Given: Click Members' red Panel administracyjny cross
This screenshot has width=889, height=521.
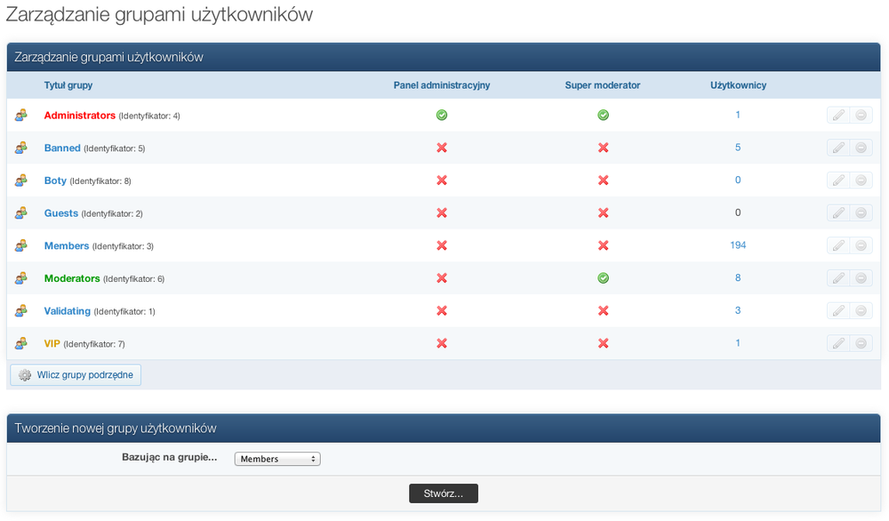Looking at the screenshot, I should 442,245.
